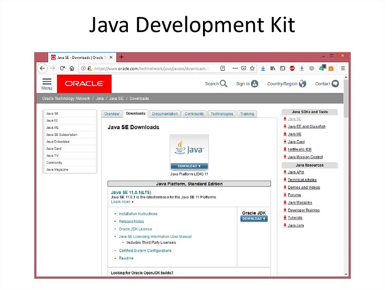Open page actions three-dot menu
The height and width of the screenshot is (289, 385).
pos(235,68)
